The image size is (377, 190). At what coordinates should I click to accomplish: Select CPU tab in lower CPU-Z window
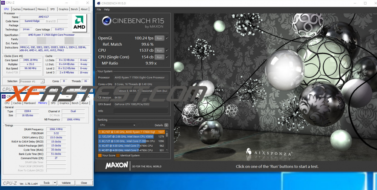[x=7, y=103]
